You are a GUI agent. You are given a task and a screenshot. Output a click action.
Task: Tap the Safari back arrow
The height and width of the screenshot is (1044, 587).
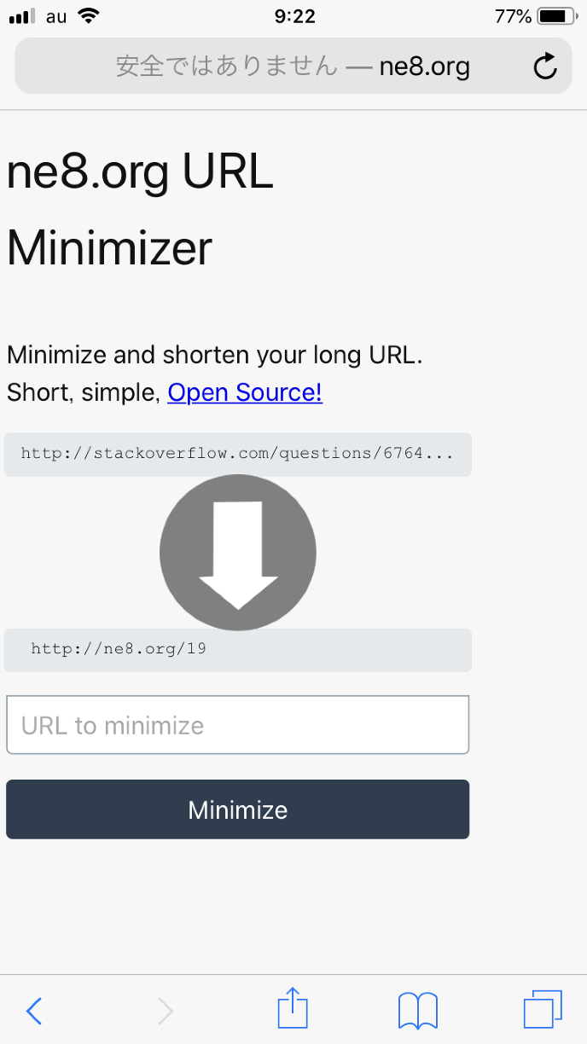34,1012
